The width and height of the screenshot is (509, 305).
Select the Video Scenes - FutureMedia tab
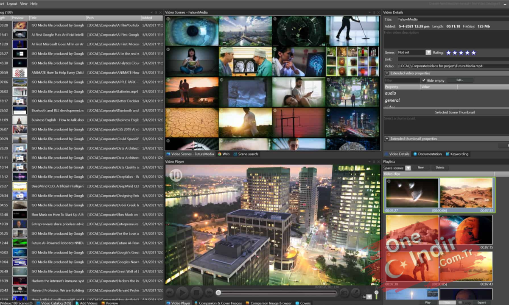190,154
